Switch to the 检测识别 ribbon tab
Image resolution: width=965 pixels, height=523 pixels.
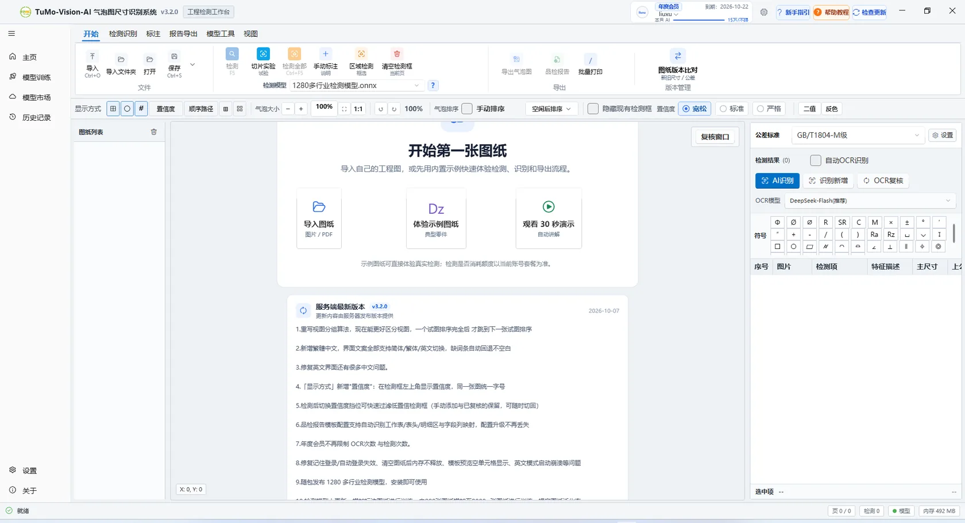click(123, 33)
